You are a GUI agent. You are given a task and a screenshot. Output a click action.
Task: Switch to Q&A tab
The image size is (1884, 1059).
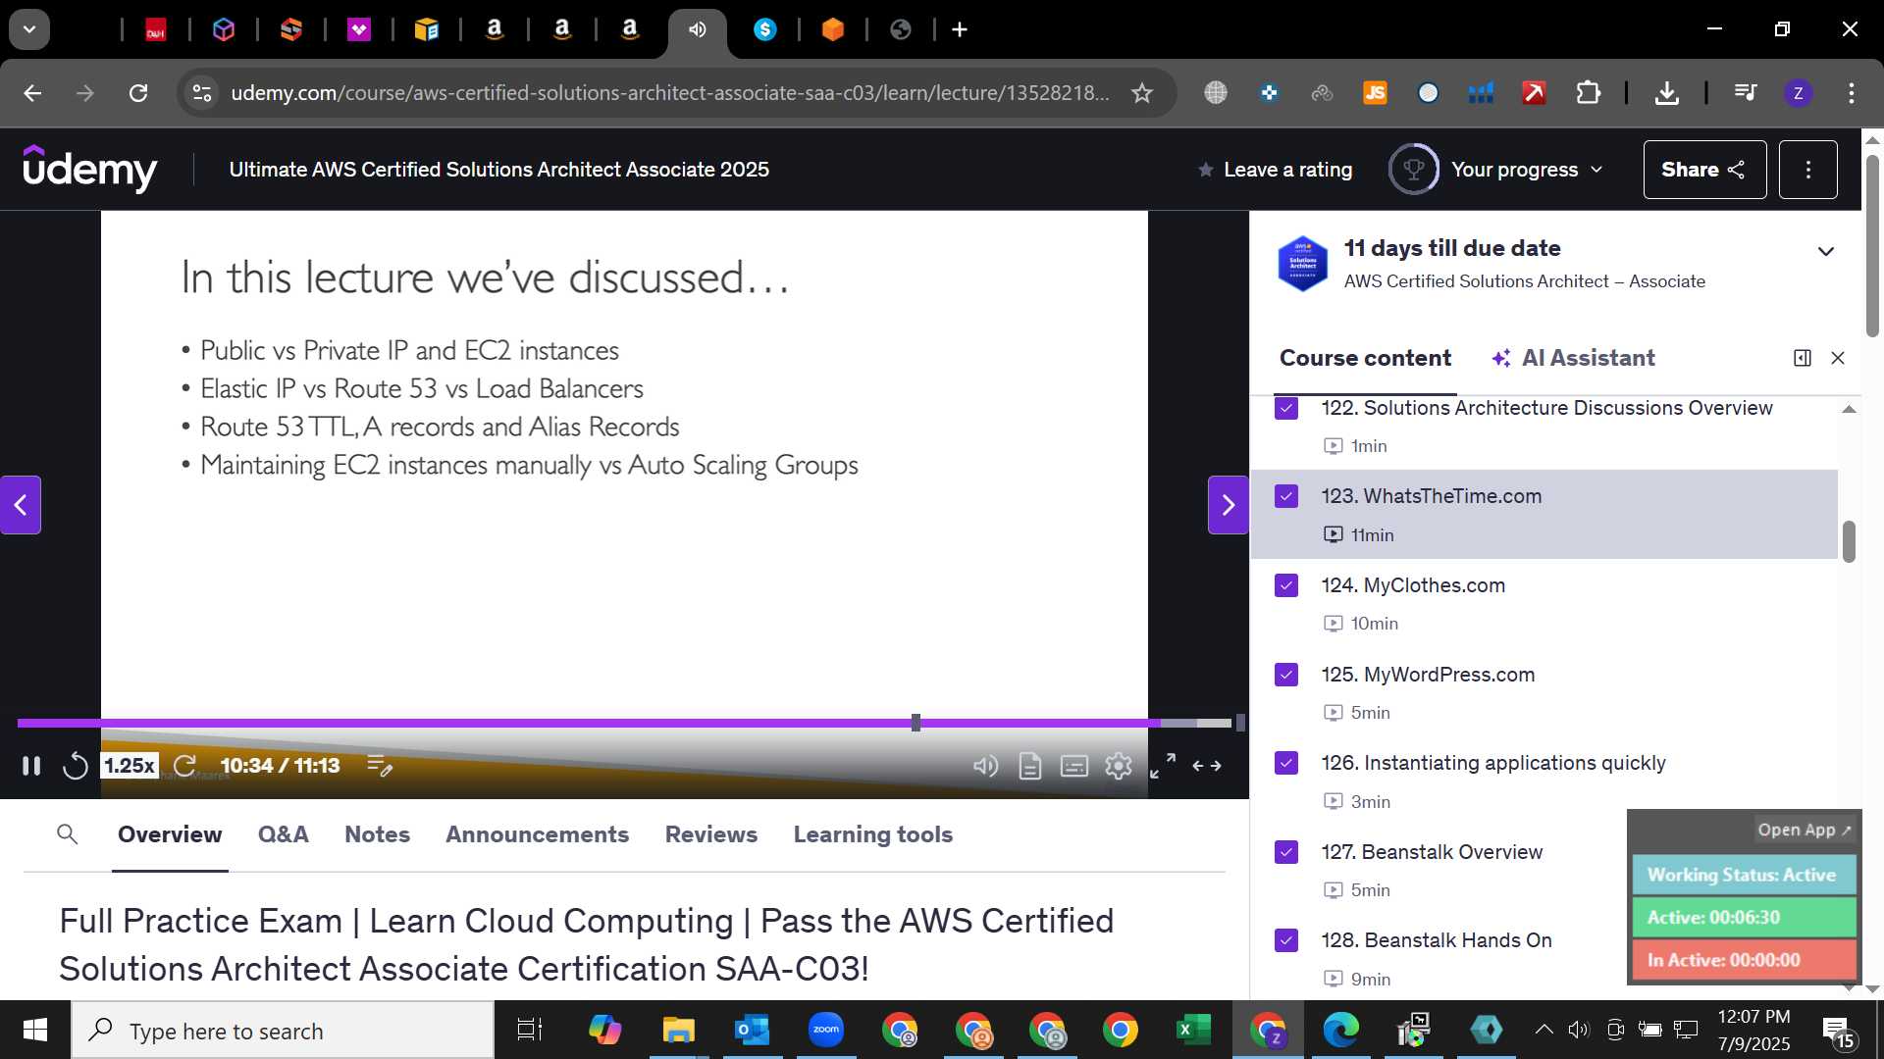[x=284, y=834]
